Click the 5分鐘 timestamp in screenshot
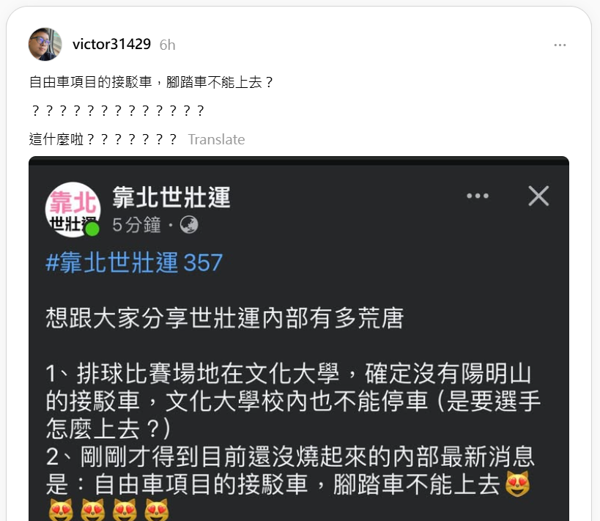This screenshot has width=600, height=521. point(136,225)
